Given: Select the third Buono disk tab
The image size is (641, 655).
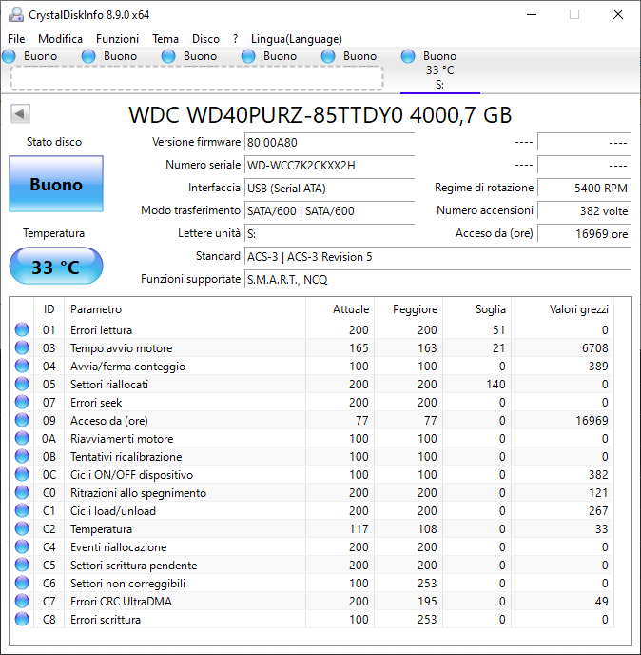Looking at the screenshot, I should point(191,56).
